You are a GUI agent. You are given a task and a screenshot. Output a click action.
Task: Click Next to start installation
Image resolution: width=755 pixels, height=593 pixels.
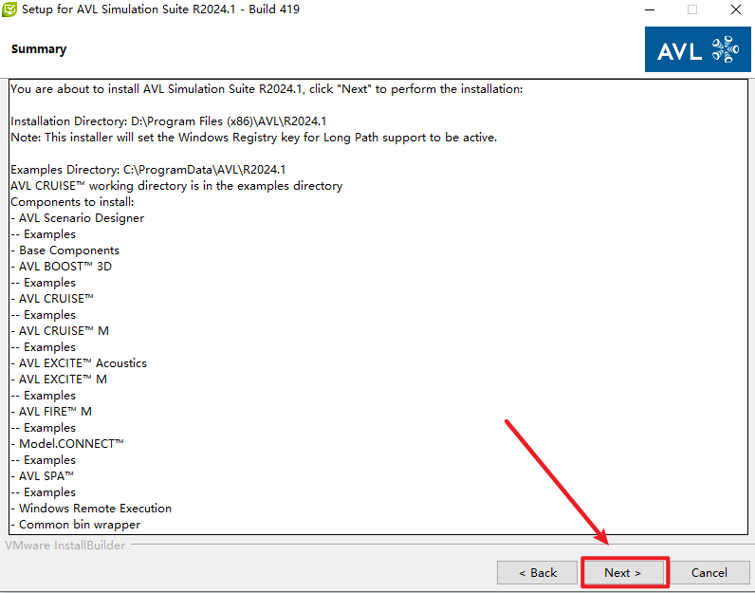[623, 572]
